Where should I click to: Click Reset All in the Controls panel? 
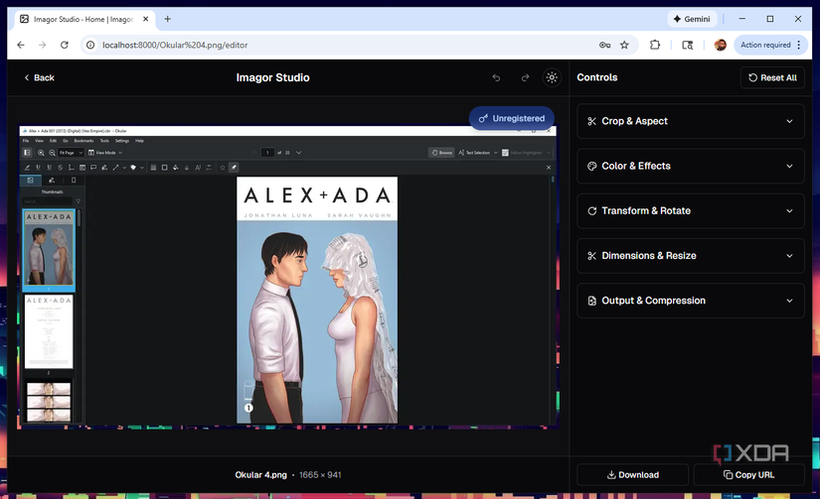tap(772, 77)
